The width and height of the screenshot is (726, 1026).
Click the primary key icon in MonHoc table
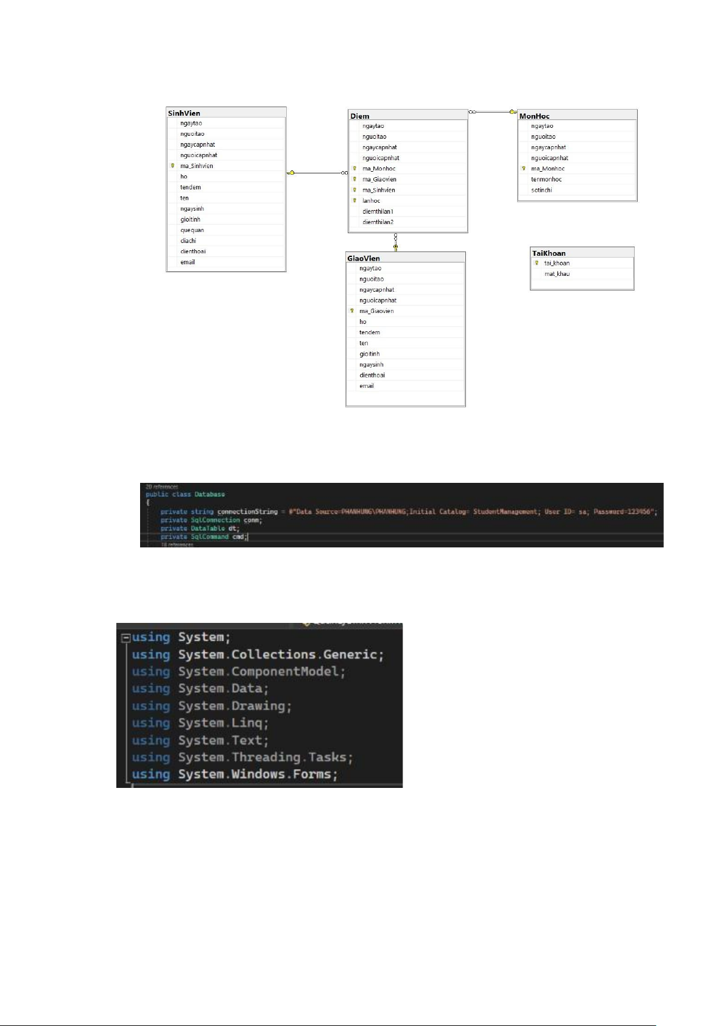click(524, 169)
